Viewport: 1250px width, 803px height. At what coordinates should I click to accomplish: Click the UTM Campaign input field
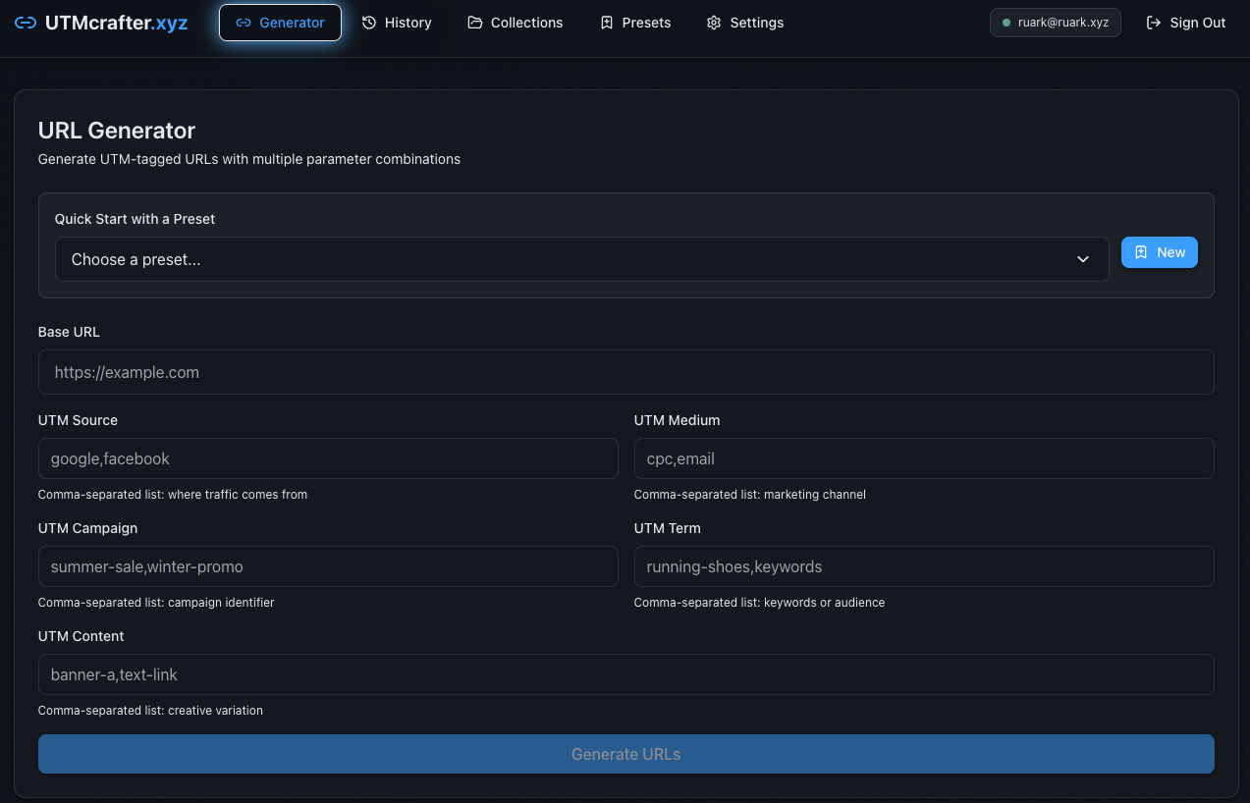click(328, 566)
